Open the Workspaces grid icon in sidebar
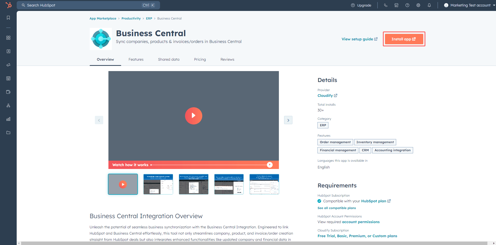The height and width of the screenshot is (245, 496). [x=8, y=38]
